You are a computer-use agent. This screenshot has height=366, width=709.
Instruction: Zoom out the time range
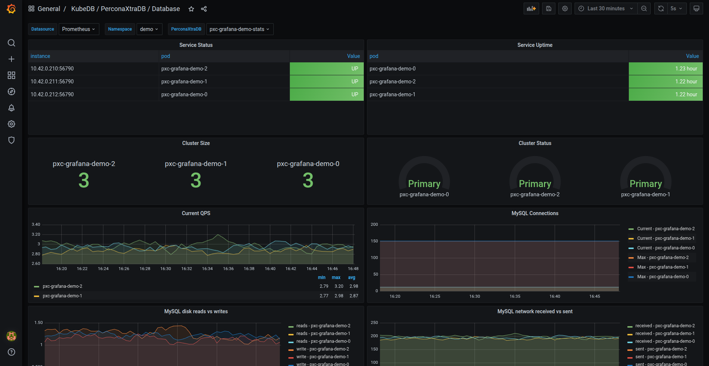[x=644, y=8]
